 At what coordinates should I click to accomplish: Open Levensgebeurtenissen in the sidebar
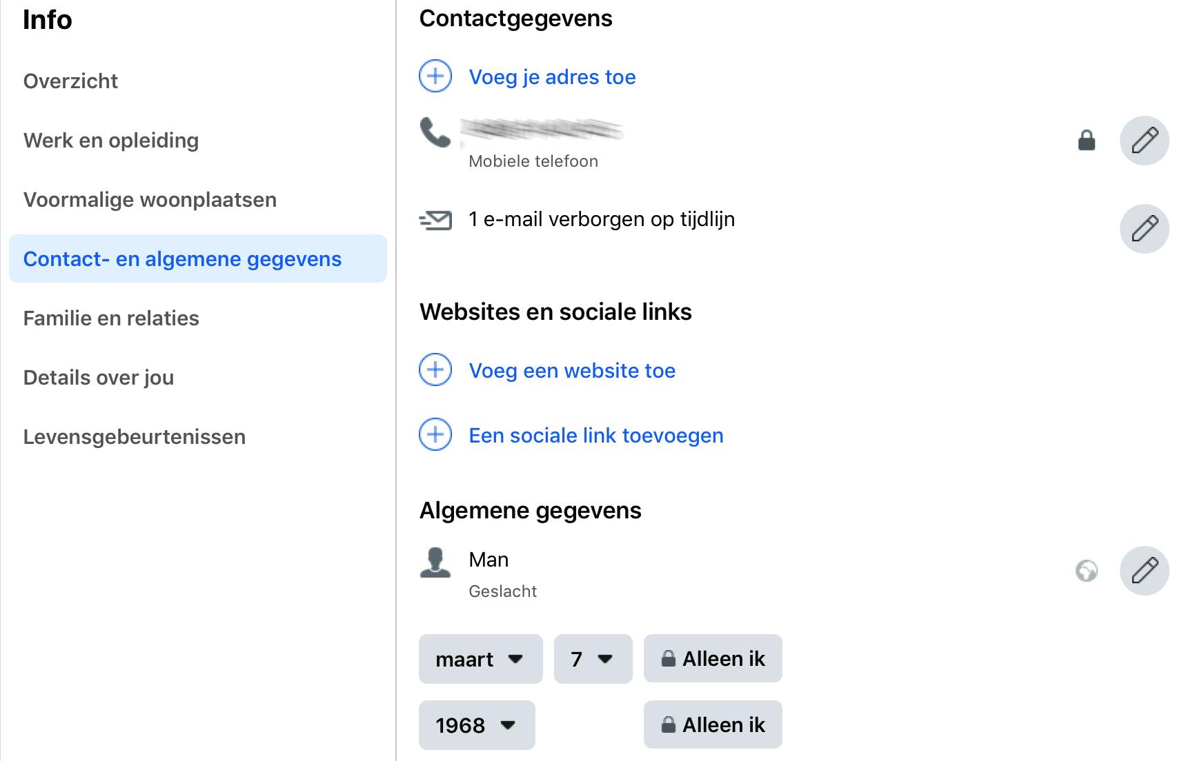click(135, 437)
